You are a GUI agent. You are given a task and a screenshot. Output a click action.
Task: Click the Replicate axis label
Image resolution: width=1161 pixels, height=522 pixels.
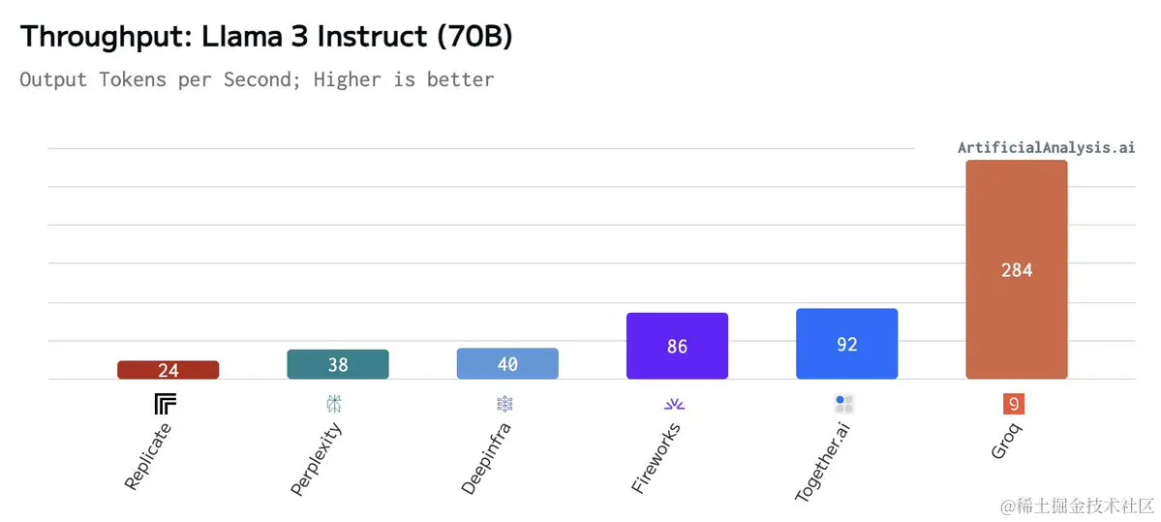tap(148, 457)
